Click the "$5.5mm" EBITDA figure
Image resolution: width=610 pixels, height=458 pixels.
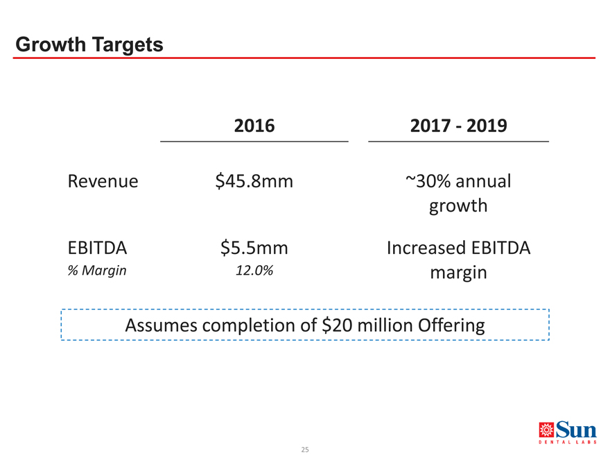[x=254, y=248]
